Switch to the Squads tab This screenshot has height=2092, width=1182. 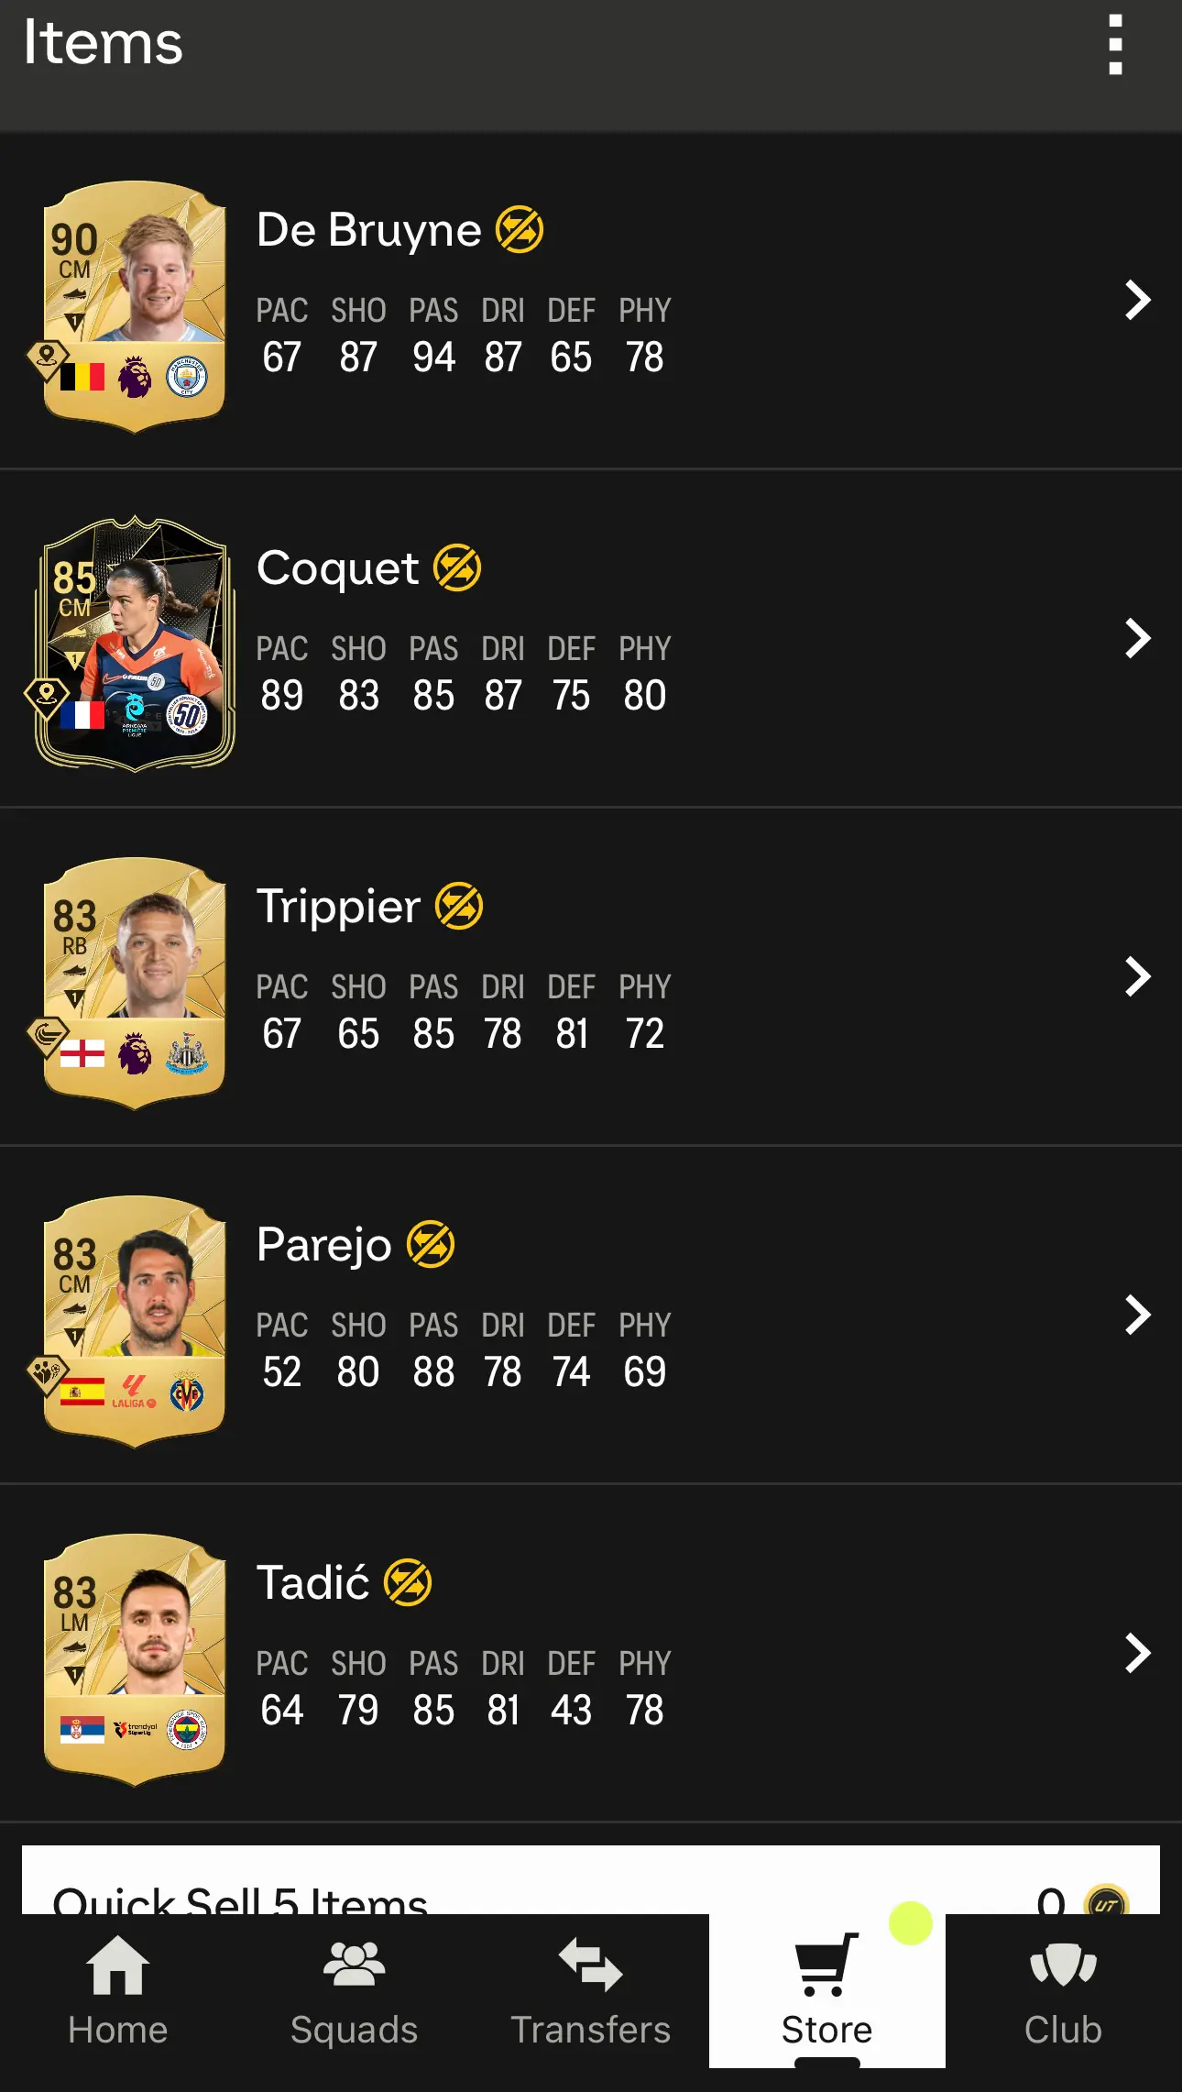[x=355, y=1990]
